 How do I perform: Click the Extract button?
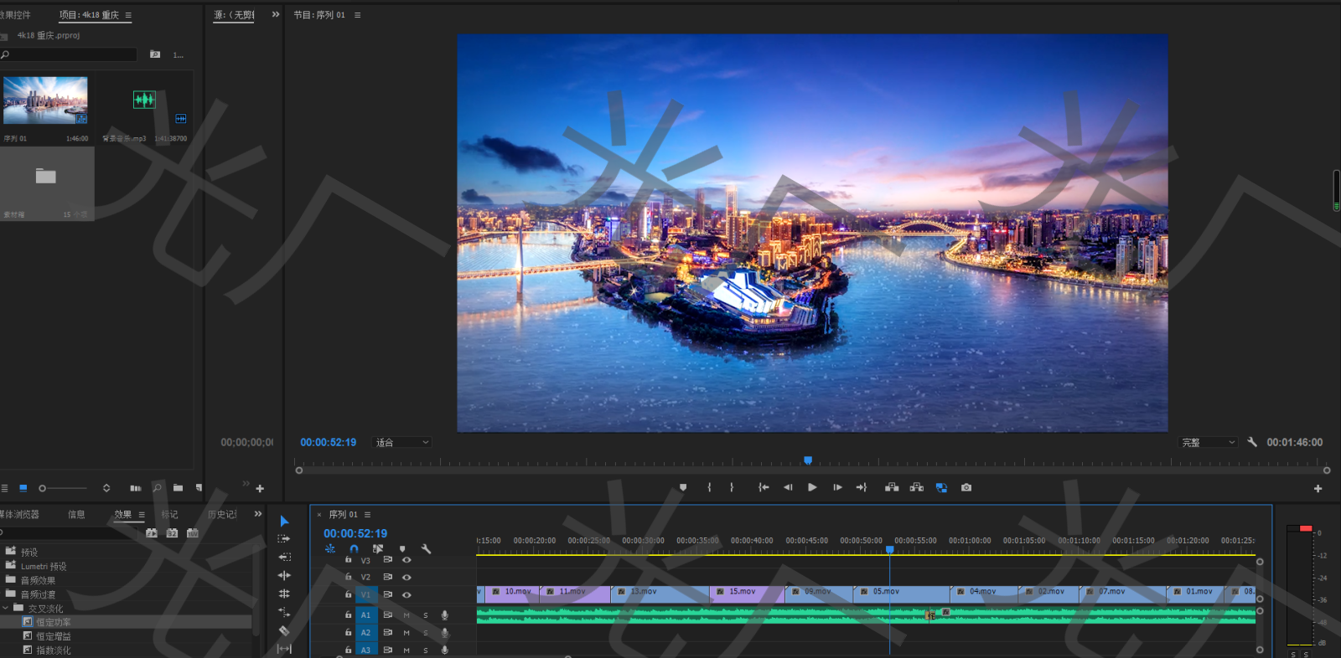point(917,487)
